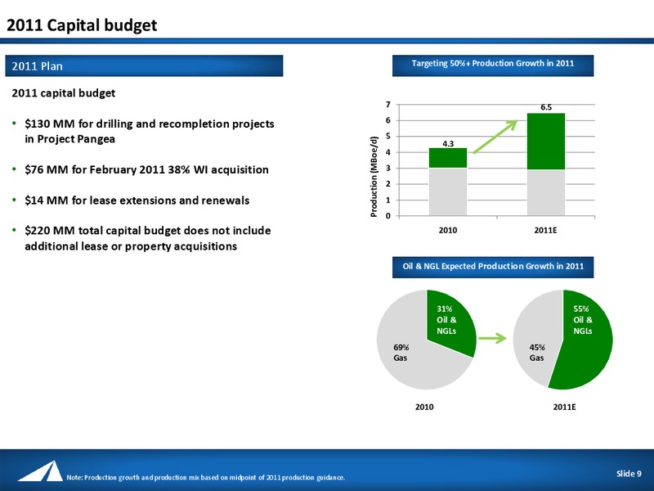Click the footer note about production guidance

point(206,477)
